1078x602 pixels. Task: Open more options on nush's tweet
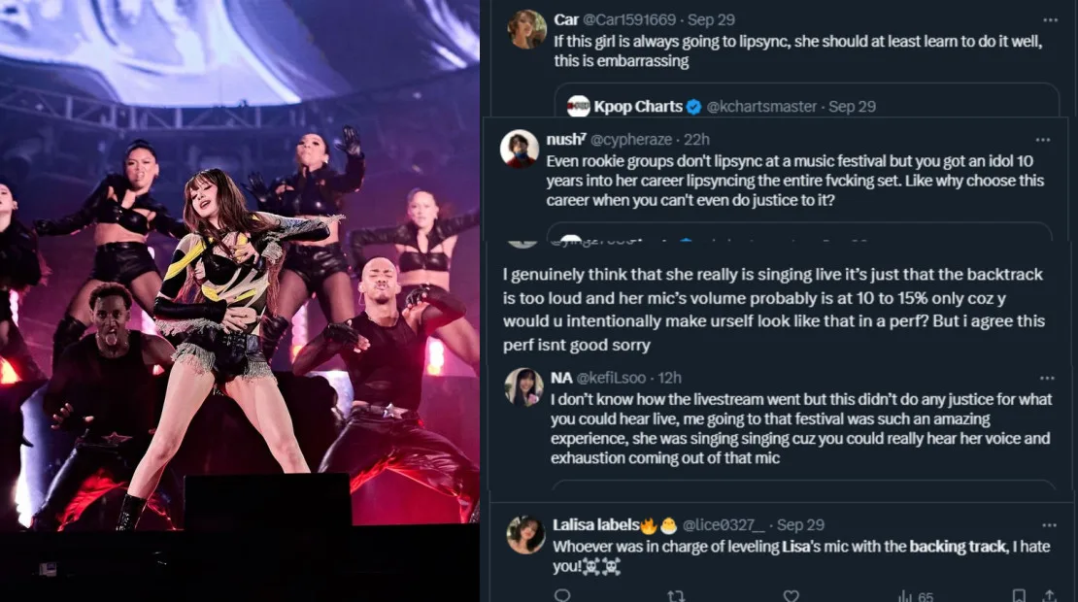pos(1043,140)
